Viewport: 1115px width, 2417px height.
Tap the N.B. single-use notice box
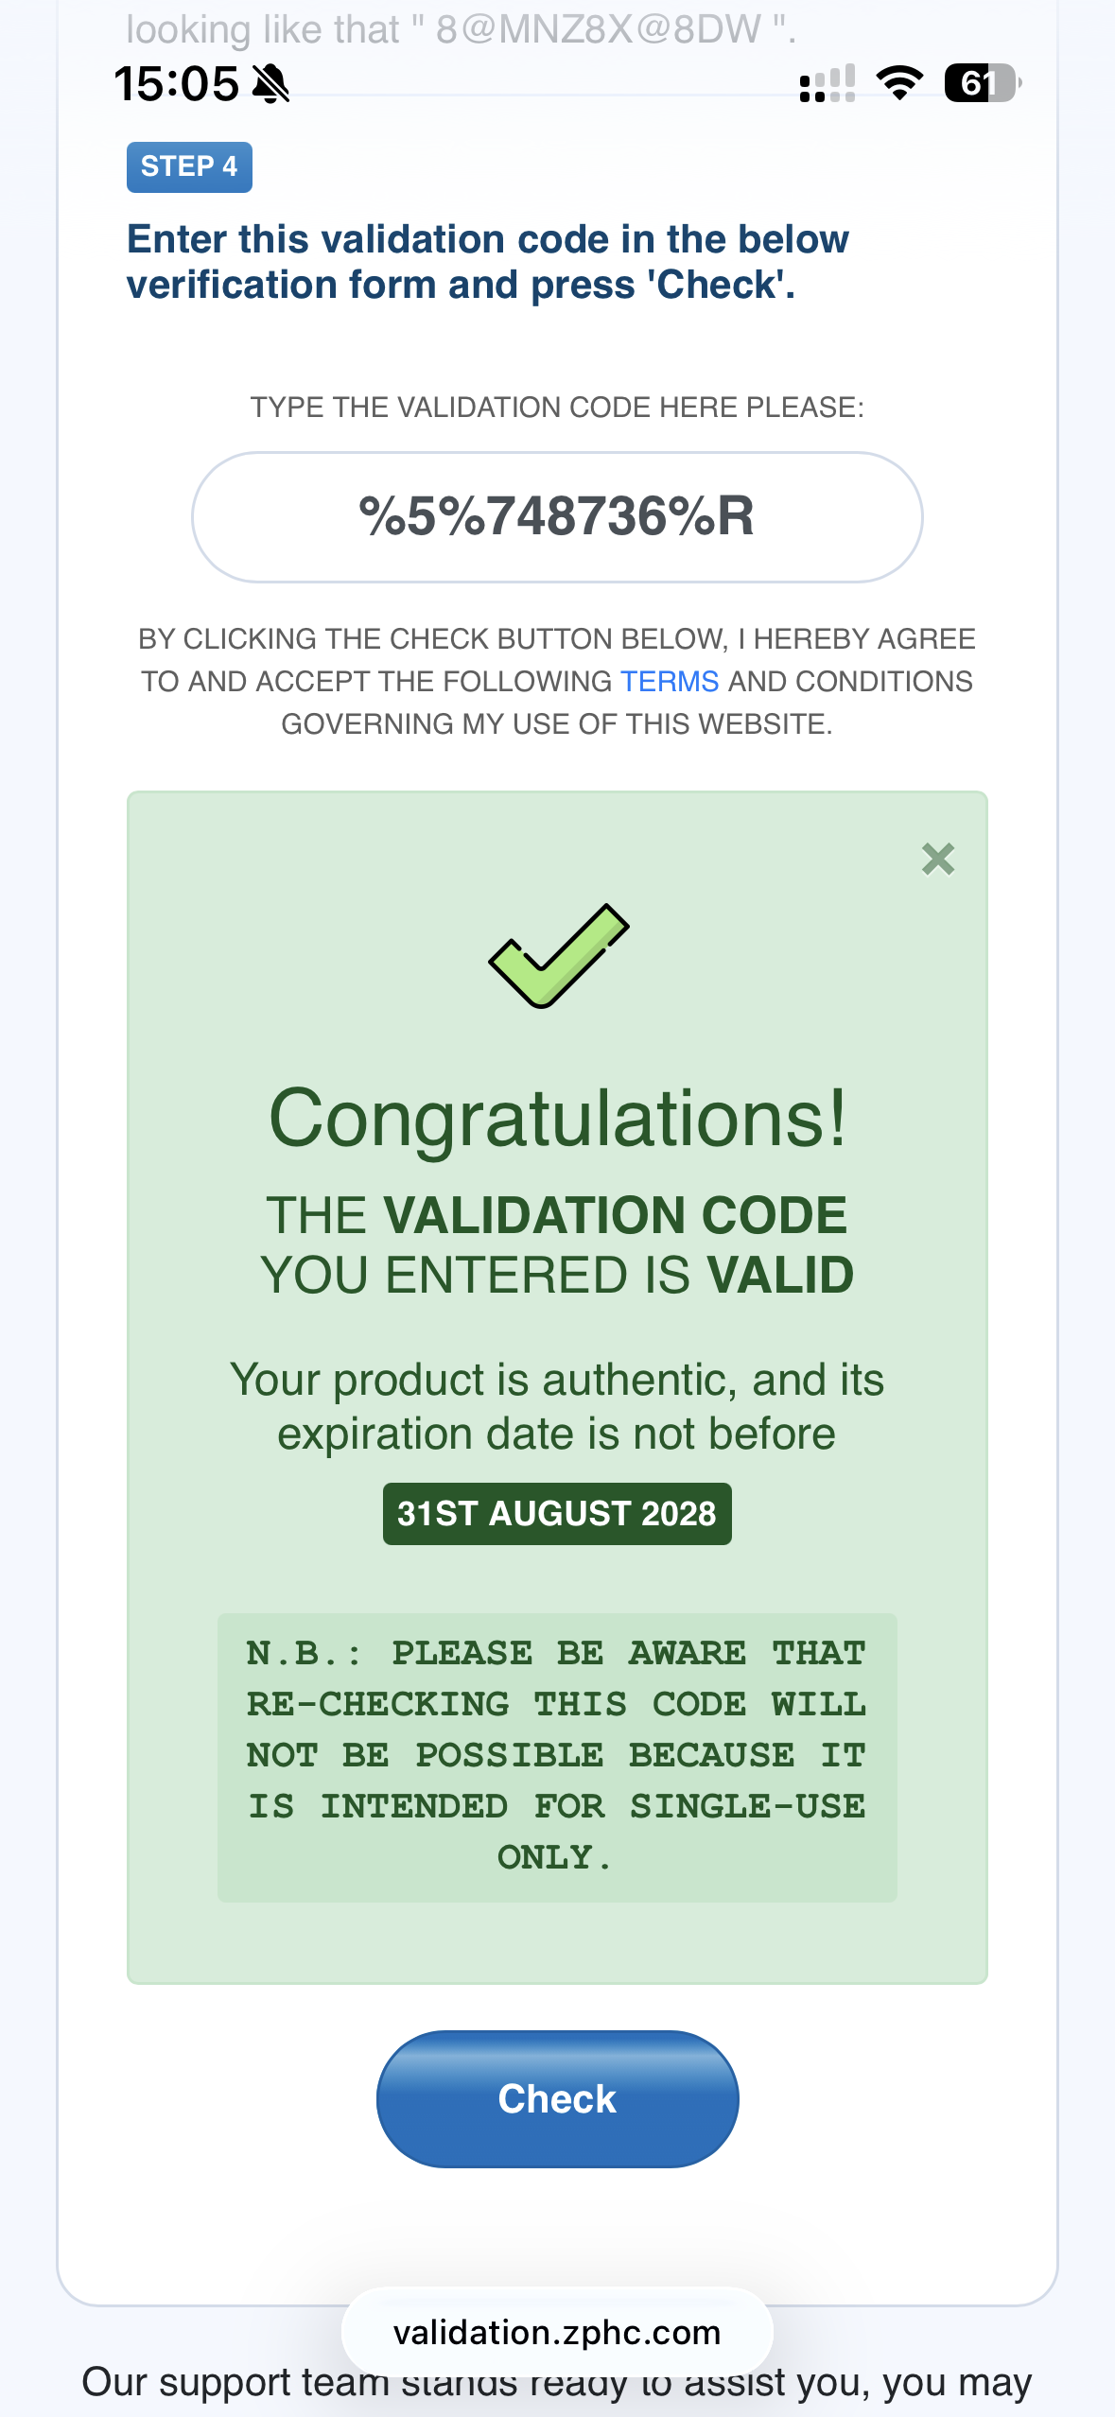(557, 1756)
